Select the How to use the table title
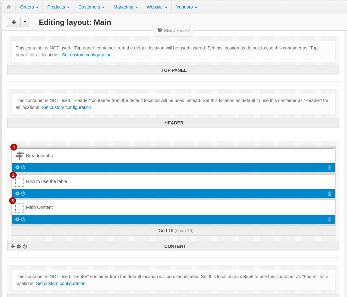This screenshot has width=347, height=297. 47,182
